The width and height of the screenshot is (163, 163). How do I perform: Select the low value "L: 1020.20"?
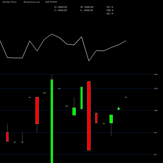87,10
